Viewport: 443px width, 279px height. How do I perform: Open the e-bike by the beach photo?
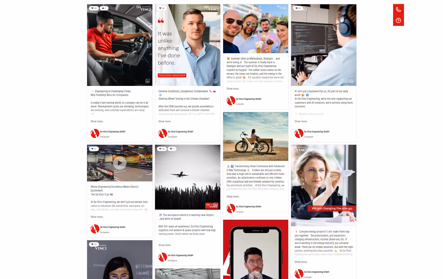coord(256,136)
